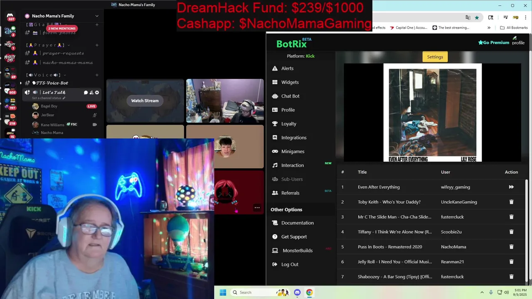Viewport: 532px width, 299px height.
Task: Open MonsterBuilds ad link
Action: 293,250
